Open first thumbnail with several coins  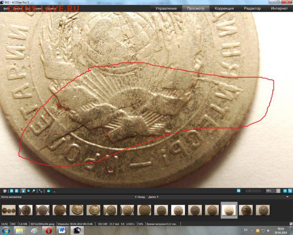tap(9, 210)
